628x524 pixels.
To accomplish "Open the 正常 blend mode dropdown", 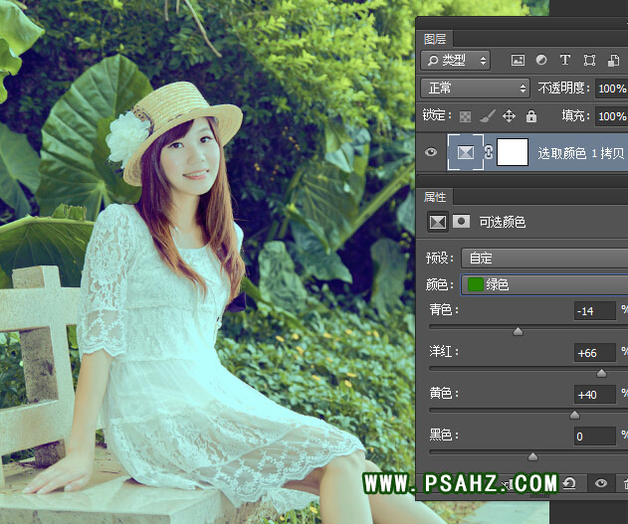I will click(x=475, y=87).
